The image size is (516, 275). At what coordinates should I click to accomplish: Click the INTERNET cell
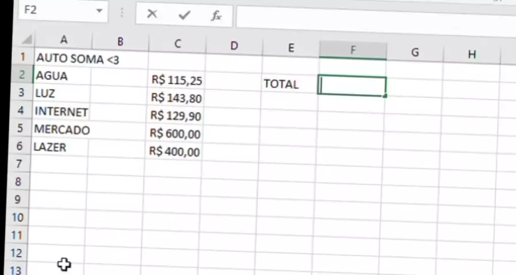pos(61,111)
